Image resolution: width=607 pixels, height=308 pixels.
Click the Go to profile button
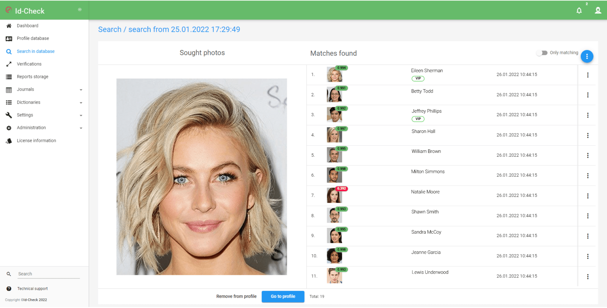pyautogui.click(x=283, y=297)
